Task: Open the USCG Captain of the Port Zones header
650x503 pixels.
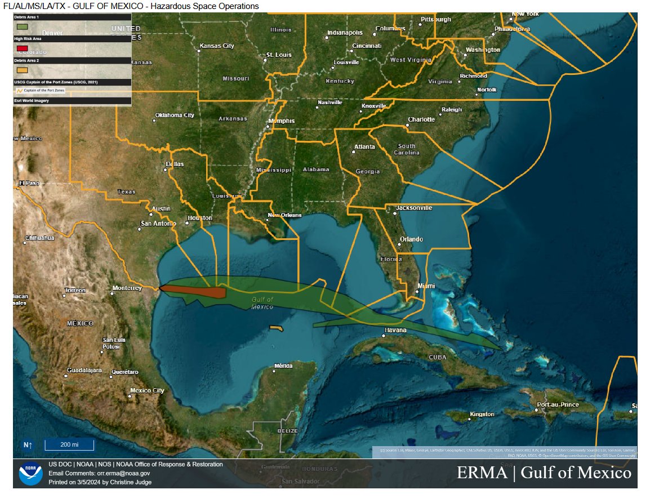Action: (72, 82)
